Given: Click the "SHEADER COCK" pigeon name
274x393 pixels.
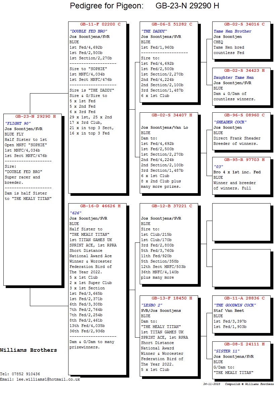Looking at the screenshot, I should tap(230, 122).
